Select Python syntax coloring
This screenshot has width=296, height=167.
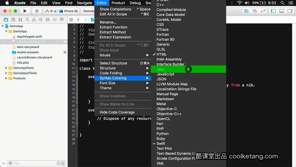188,134
